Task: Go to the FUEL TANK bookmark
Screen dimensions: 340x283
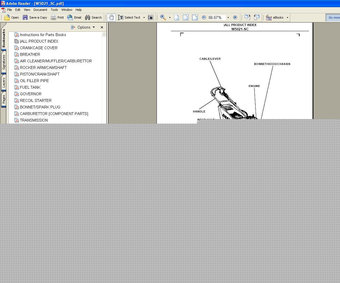Action: 30,87
